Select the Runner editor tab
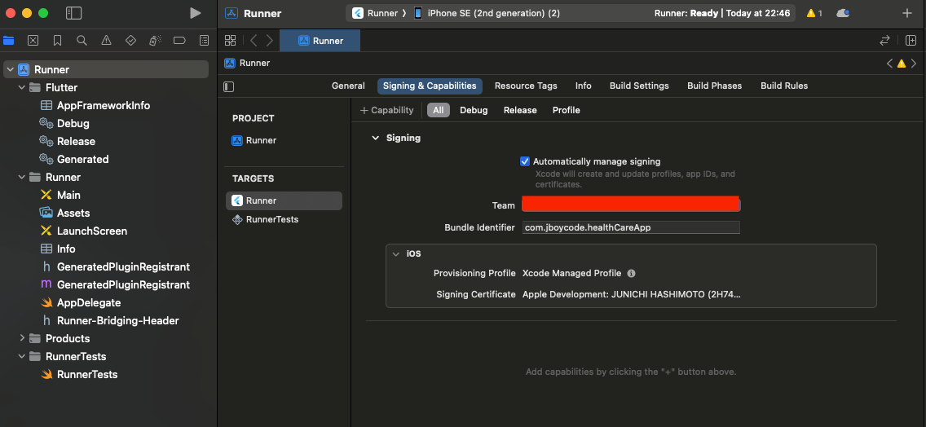This screenshot has height=427, width=926. pos(320,40)
